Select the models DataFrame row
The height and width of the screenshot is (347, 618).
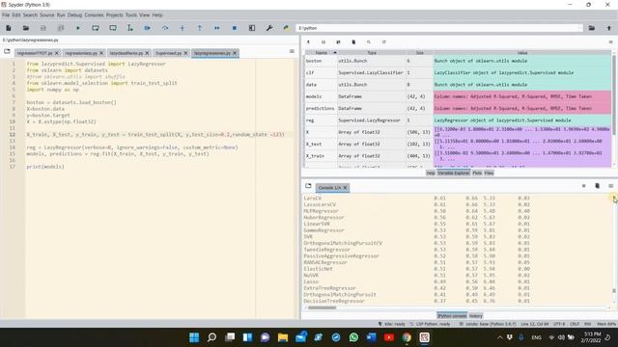[x=458, y=96]
